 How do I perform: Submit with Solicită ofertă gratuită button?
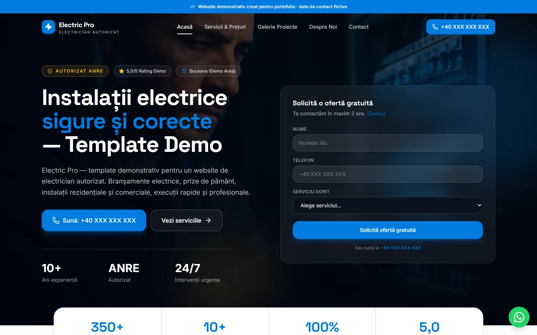(388, 230)
